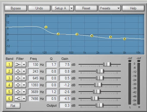Toggle band 3 on or off
This screenshot has height=112, width=147.
tap(9, 78)
